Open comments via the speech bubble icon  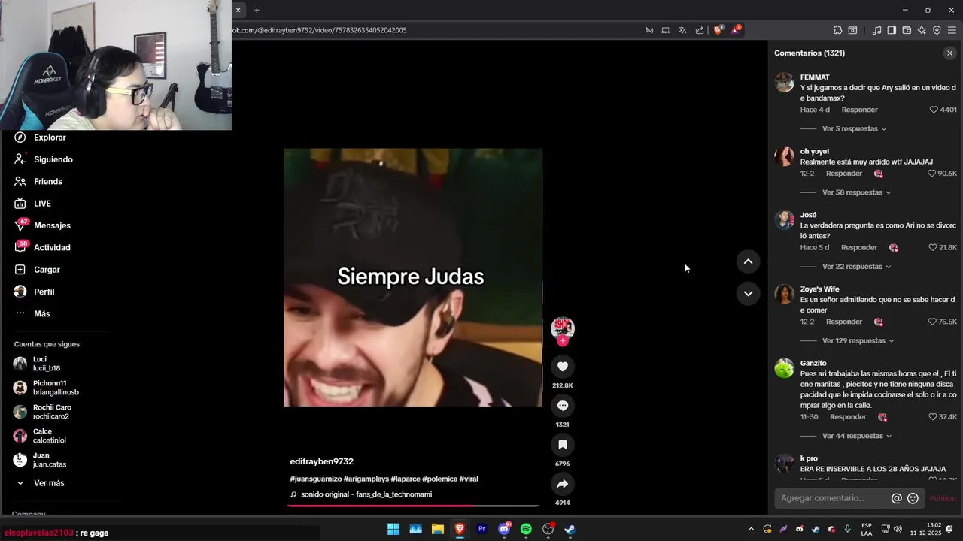562,406
